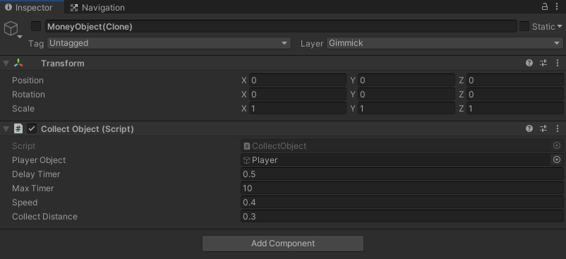
Task: Open the Transform component's three-dot menu
Action: [558, 63]
